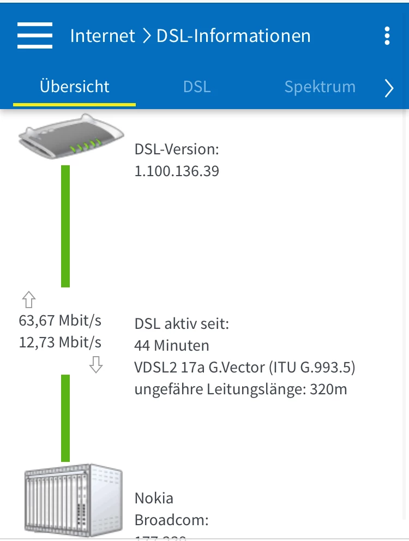Click the DSL-Informationen page title

click(x=233, y=36)
